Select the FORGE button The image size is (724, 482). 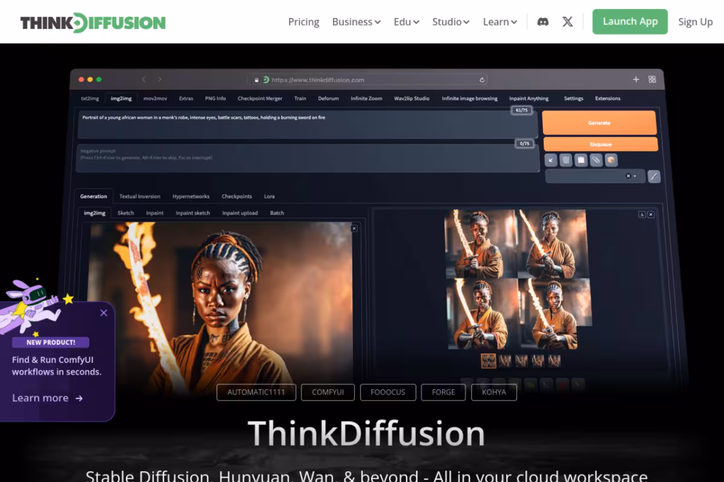point(443,392)
